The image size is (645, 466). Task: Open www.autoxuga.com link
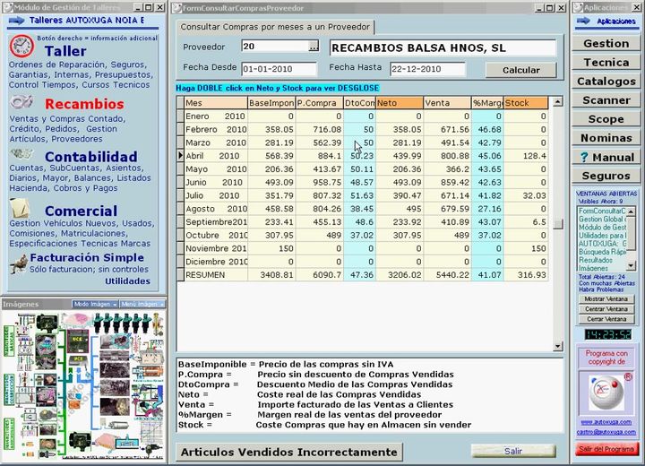tap(606, 422)
